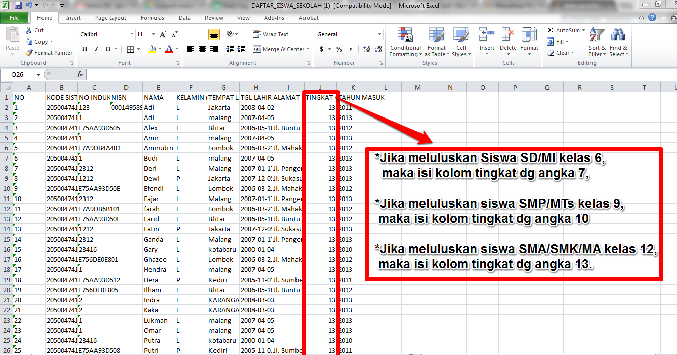Click Decrease Indent icon
677x355 pixels.
pos(230,49)
